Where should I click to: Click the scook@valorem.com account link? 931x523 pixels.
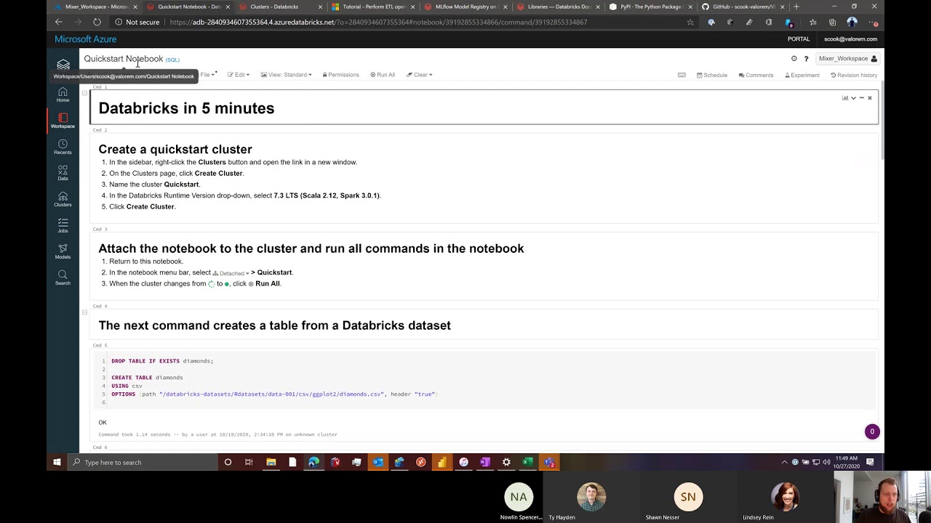850,39
